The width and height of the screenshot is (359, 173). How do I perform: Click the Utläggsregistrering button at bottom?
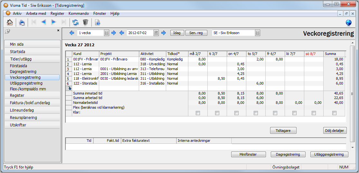point(329,154)
